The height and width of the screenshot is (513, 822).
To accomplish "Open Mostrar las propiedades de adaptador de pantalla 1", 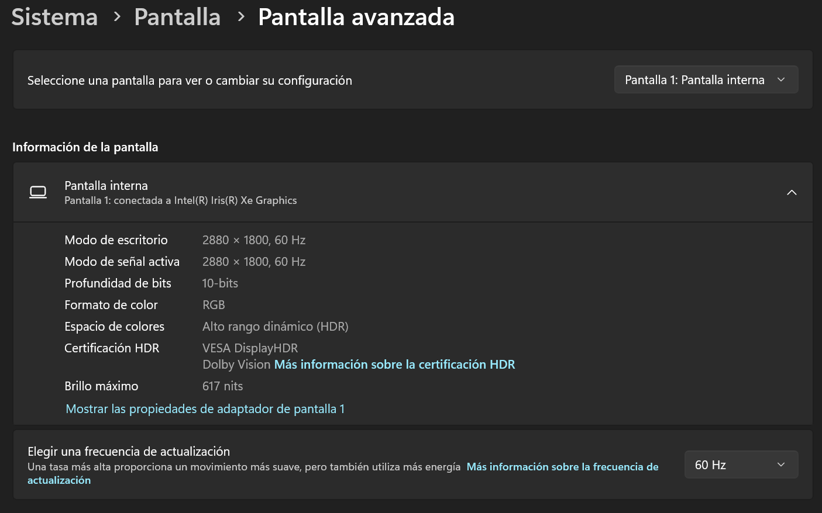I will (x=205, y=409).
